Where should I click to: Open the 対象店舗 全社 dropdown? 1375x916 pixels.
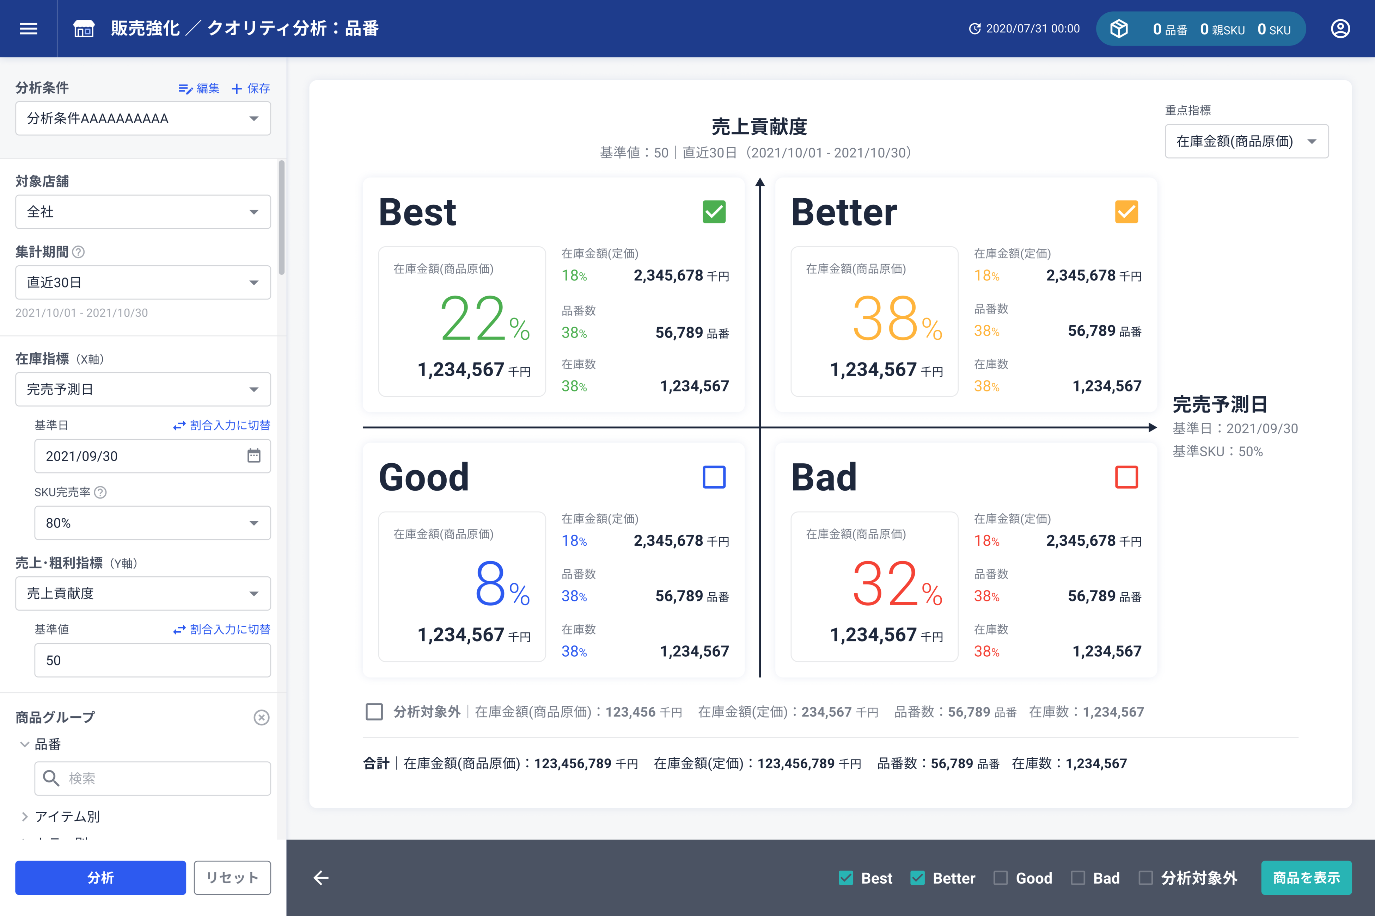(x=143, y=211)
